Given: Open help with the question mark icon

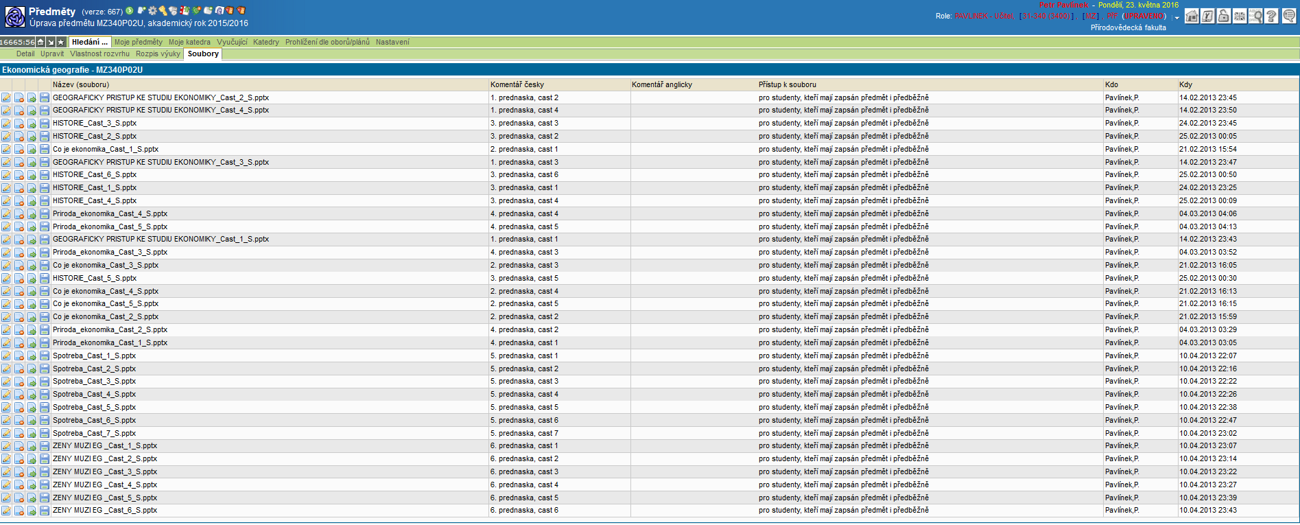Looking at the screenshot, I should coord(1271,16).
